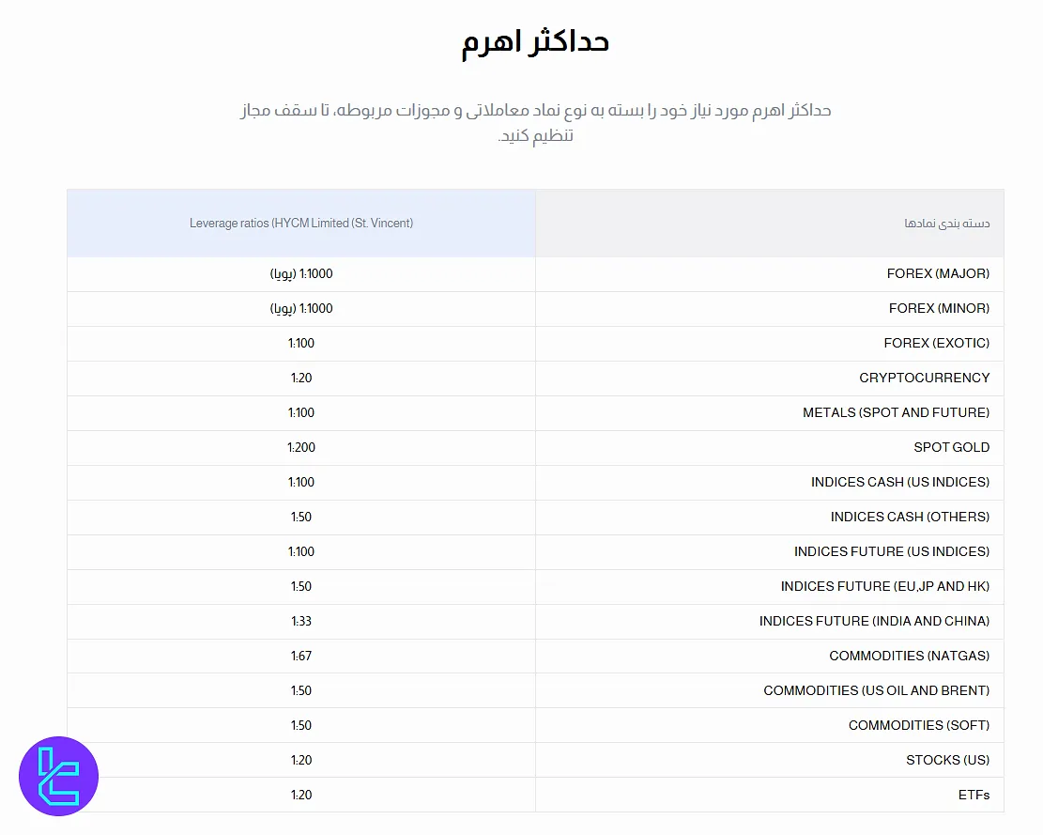
Task: Click the FOREX (MINOR) leverage value 1:1000
Action: pyautogui.click(x=301, y=308)
